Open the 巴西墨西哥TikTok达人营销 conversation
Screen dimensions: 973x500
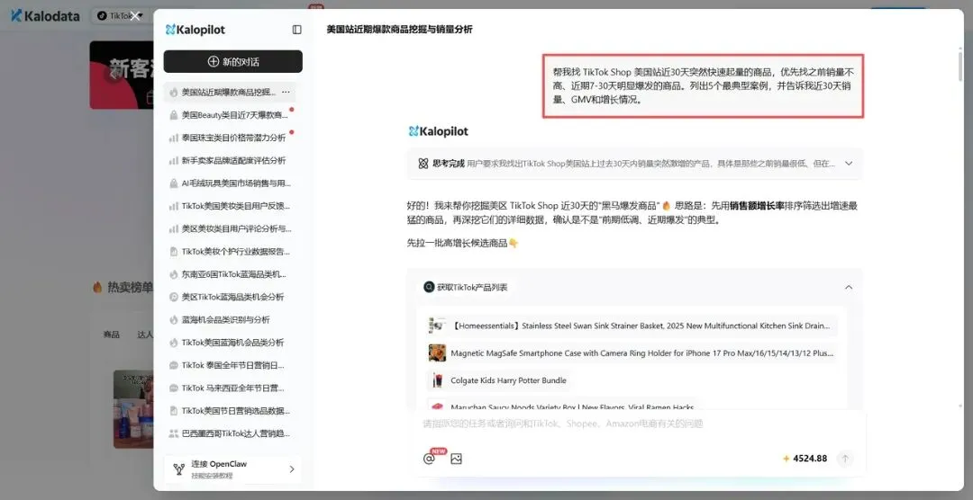tap(230, 433)
